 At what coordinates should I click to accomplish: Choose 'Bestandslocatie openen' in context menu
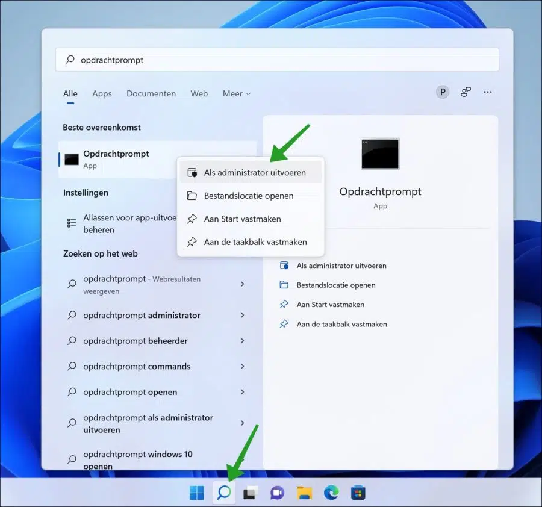[251, 196]
